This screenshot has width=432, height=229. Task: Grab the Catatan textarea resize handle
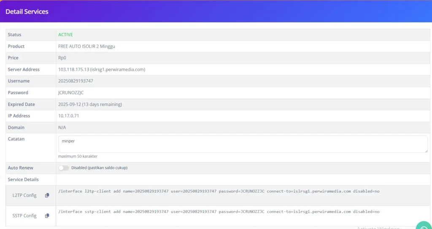coord(426,151)
